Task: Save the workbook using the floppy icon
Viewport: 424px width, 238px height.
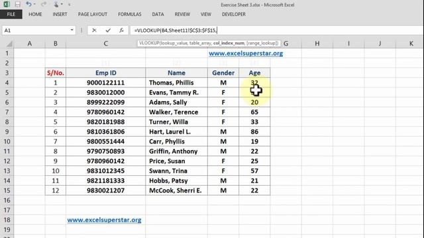Action: coord(18,5)
